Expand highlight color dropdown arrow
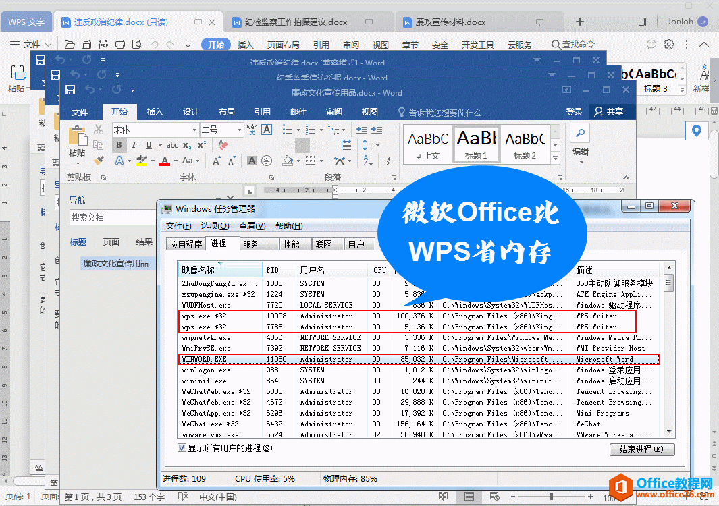The width and height of the screenshot is (719, 506). click(x=153, y=161)
